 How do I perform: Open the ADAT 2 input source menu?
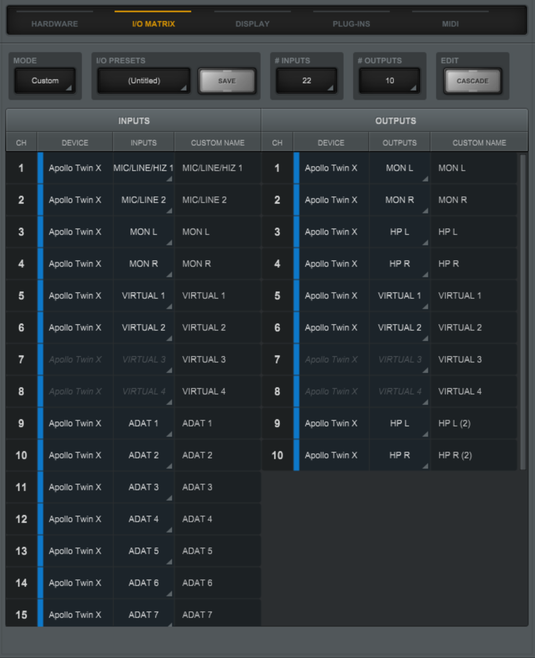144,455
